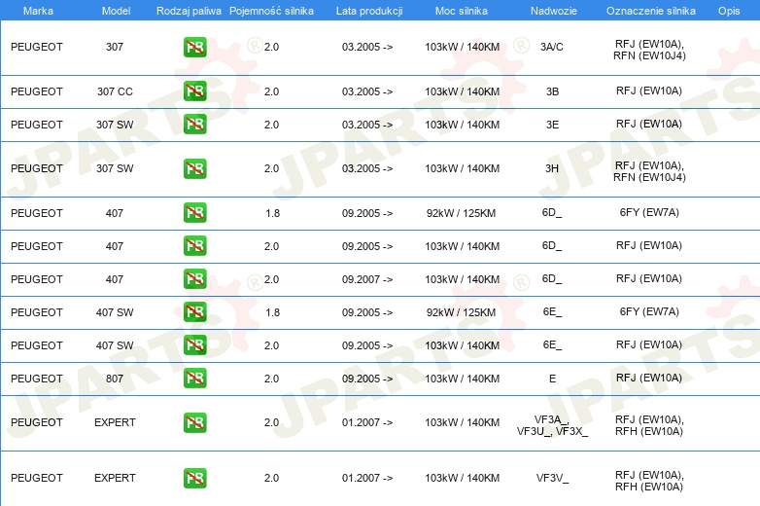
Task: Click the Marka column header
Action: (x=38, y=11)
